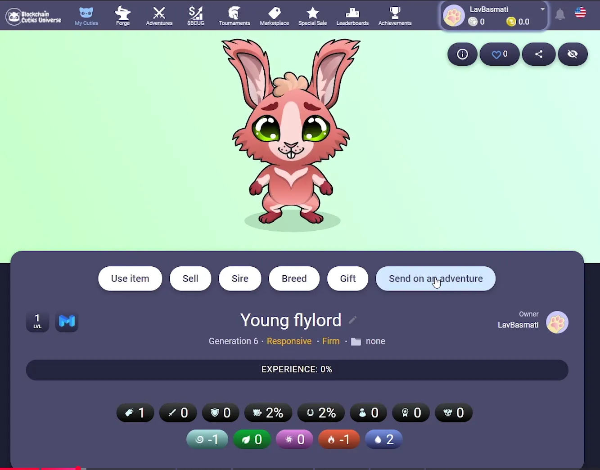Click the Sell button
600x470 pixels.
(x=190, y=279)
